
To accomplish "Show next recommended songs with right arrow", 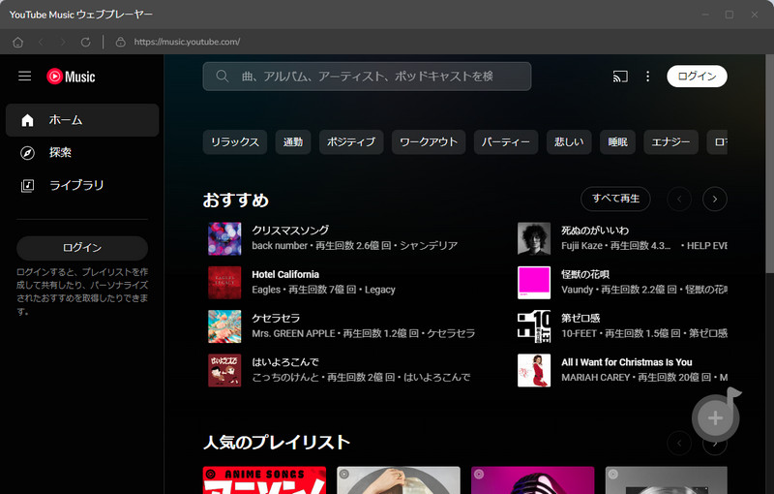I will 715,200.
